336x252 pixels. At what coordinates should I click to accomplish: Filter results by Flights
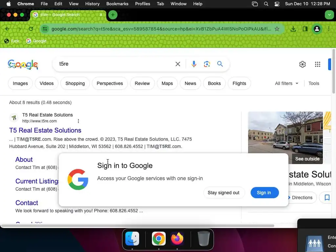pyautogui.click(x=239, y=83)
